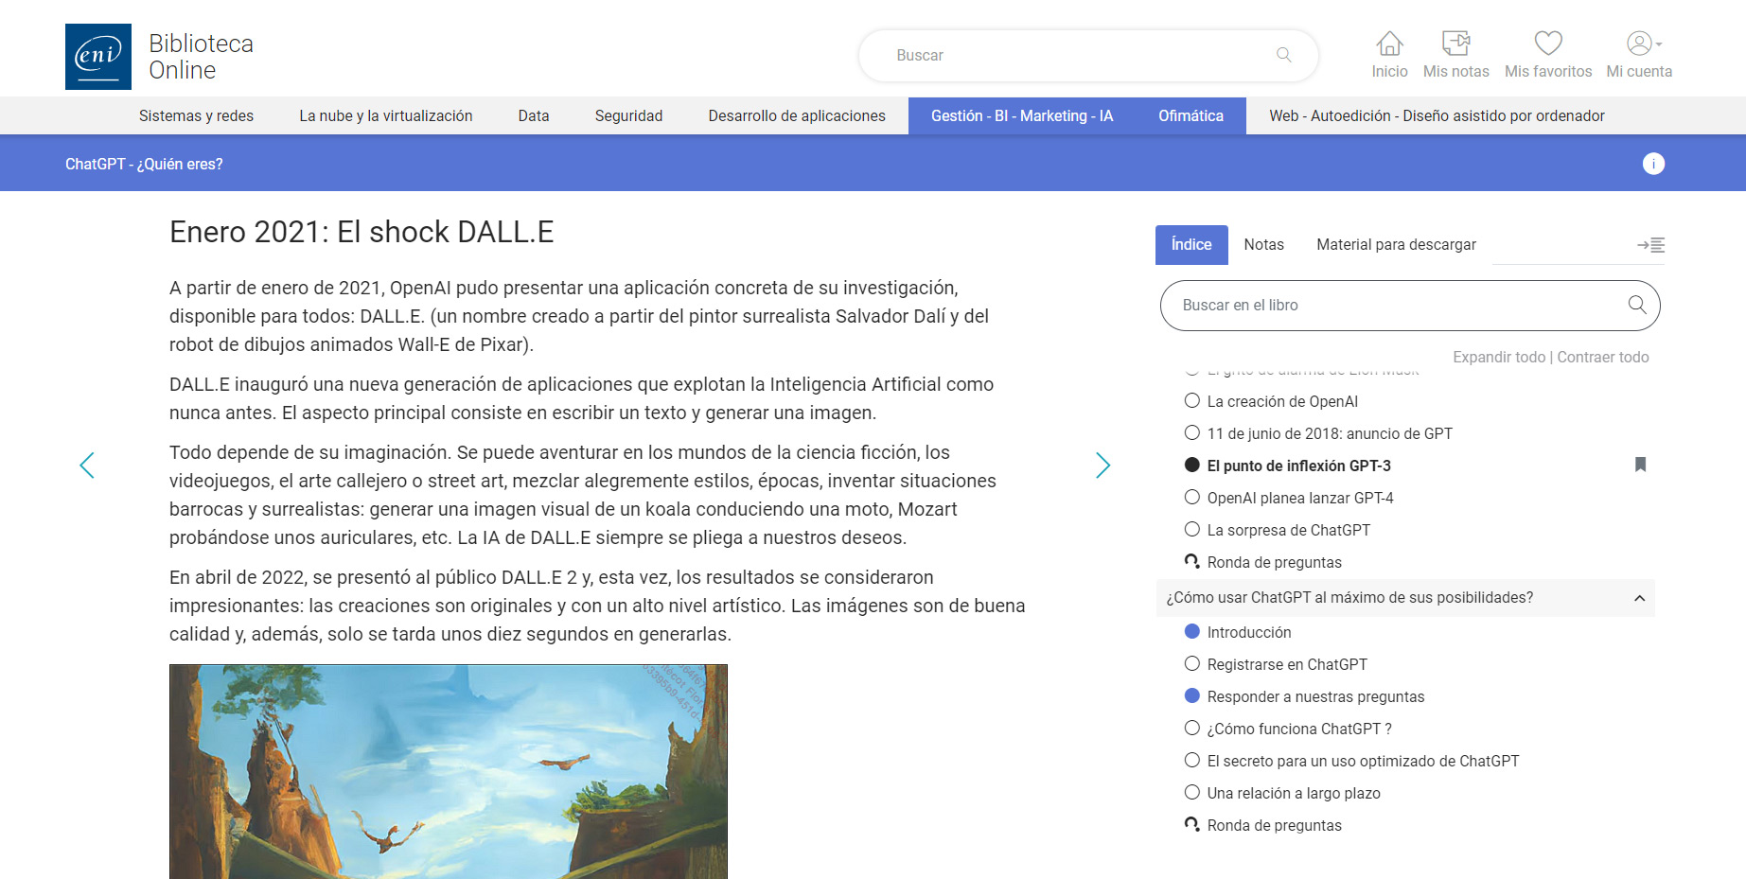The height and width of the screenshot is (879, 1746).
Task: Click magnifier icon in top search bar
Action: 1283,55
